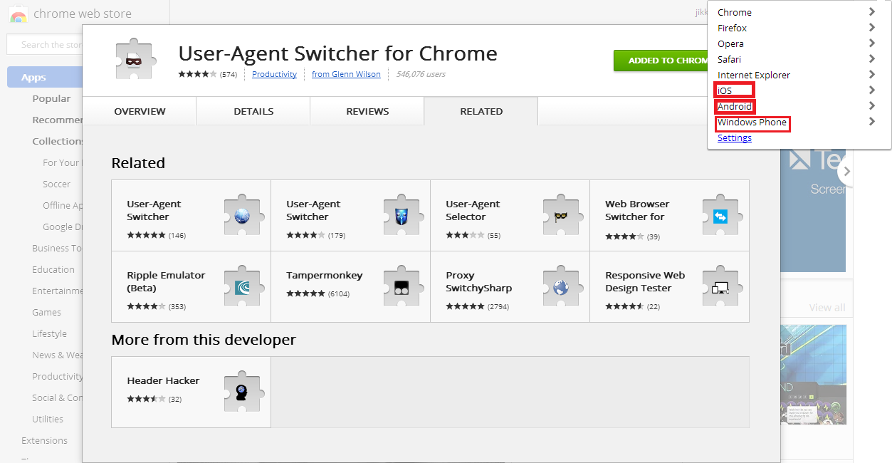Expand the Safari submenu arrow
The width and height of the screenshot is (892, 463).
coord(872,59)
